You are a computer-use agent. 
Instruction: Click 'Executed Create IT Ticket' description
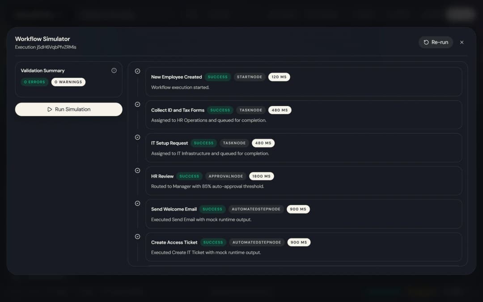click(206, 253)
